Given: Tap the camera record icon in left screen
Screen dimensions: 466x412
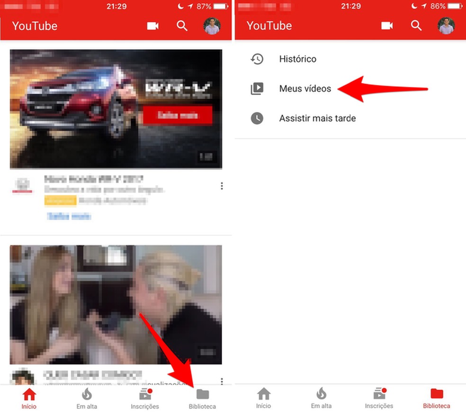Looking at the screenshot, I should point(153,26).
